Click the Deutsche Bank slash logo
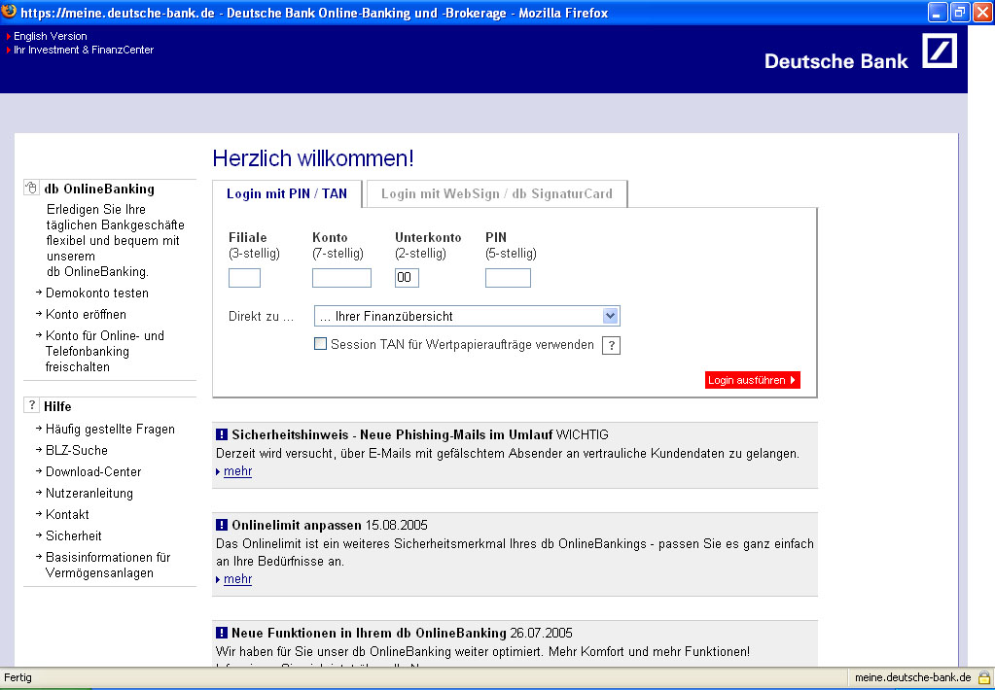This screenshot has width=995, height=690. pos(940,51)
